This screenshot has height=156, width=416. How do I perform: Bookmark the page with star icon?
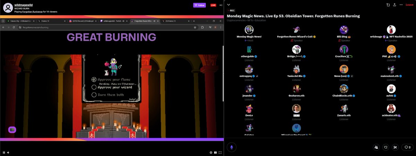point(194,27)
